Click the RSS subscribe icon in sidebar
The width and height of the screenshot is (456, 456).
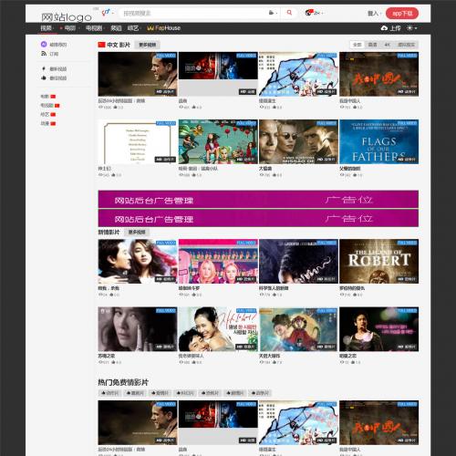(44, 54)
